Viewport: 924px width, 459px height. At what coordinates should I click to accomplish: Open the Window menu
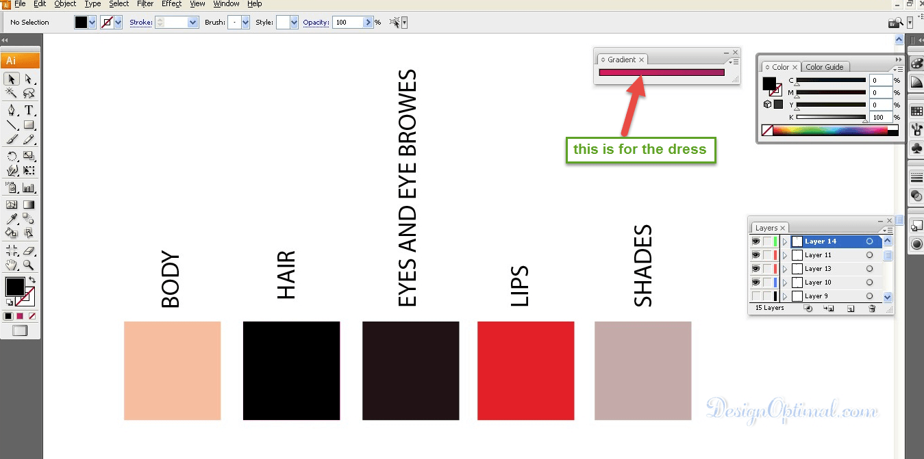click(226, 4)
